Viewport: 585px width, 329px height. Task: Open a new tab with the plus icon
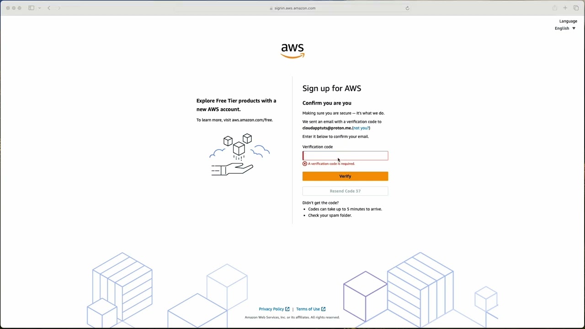point(565,8)
